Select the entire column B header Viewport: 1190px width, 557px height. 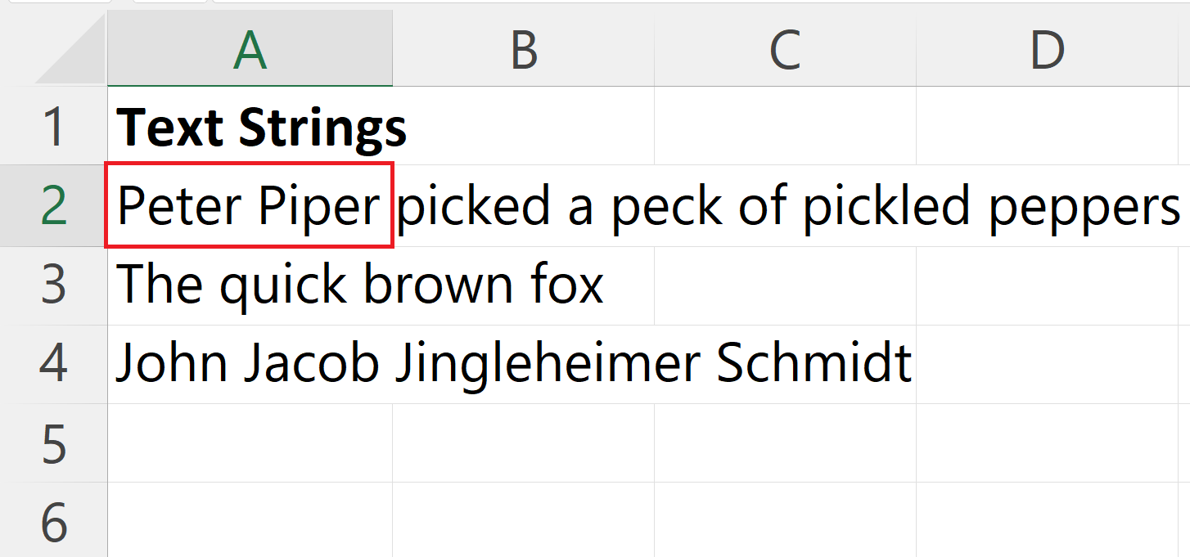[523, 49]
